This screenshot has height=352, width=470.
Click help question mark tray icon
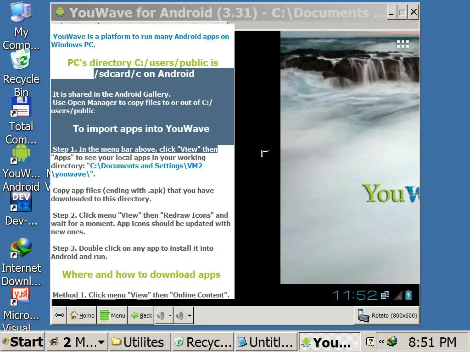[370, 341]
